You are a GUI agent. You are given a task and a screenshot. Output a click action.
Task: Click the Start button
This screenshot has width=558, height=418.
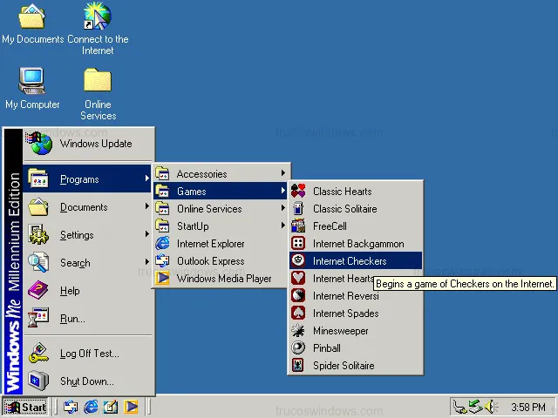pos(25,407)
